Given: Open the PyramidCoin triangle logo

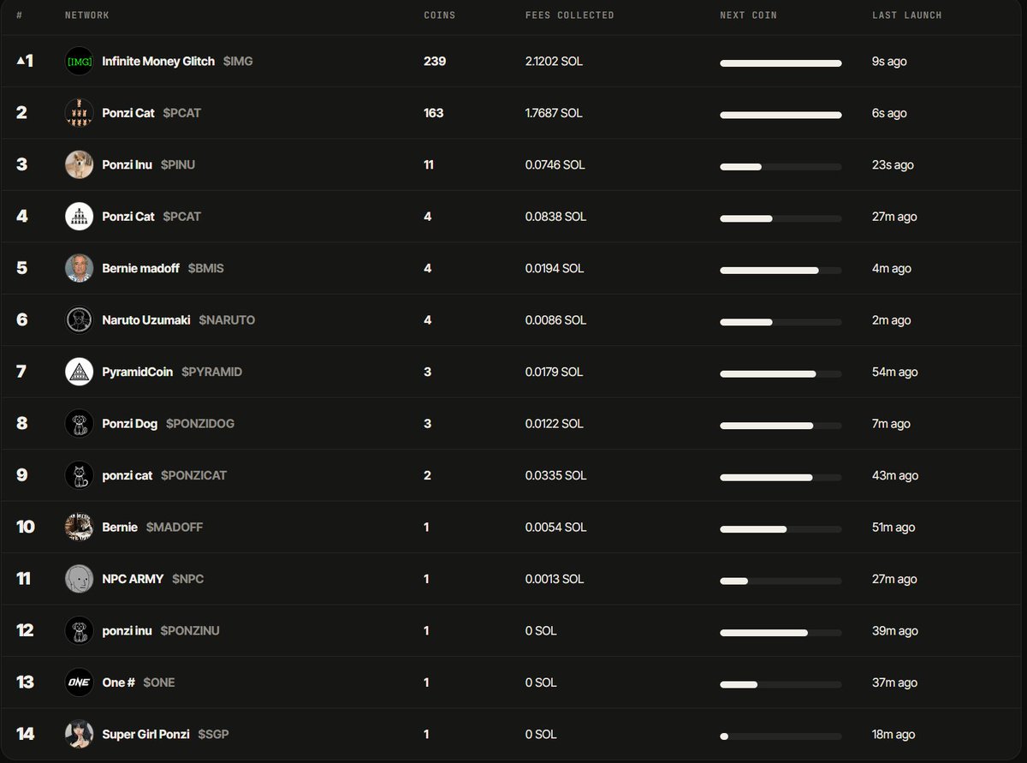Looking at the screenshot, I should (79, 372).
